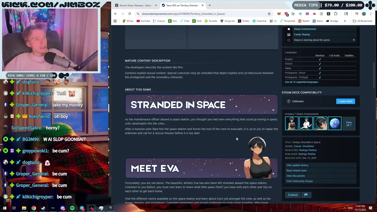Open Spotify from the taskbar

(72, 208)
